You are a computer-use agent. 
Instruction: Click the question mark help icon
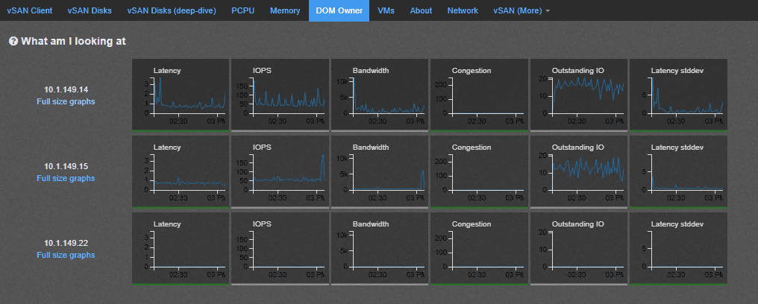coord(13,42)
